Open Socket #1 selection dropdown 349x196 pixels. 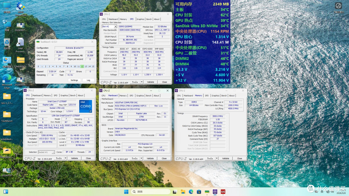[x=53, y=152]
